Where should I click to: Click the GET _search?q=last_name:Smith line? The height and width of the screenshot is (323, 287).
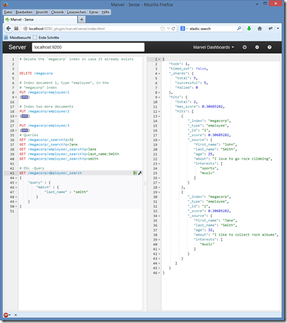pyautogui.click(x=69, y=154)
